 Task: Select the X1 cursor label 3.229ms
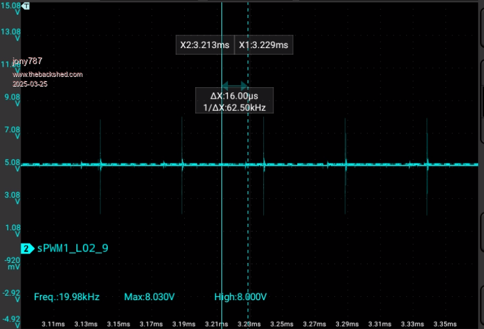pyautogui.click(x=263, y=46)
